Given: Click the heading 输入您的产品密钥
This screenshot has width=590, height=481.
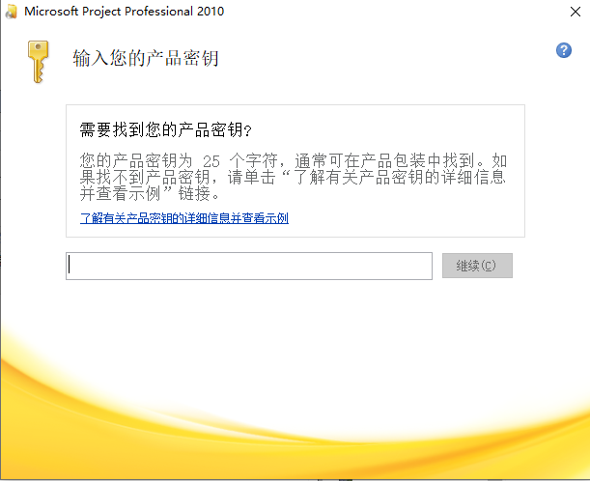Looking at the screenshot, I should [x=146, y=58].
